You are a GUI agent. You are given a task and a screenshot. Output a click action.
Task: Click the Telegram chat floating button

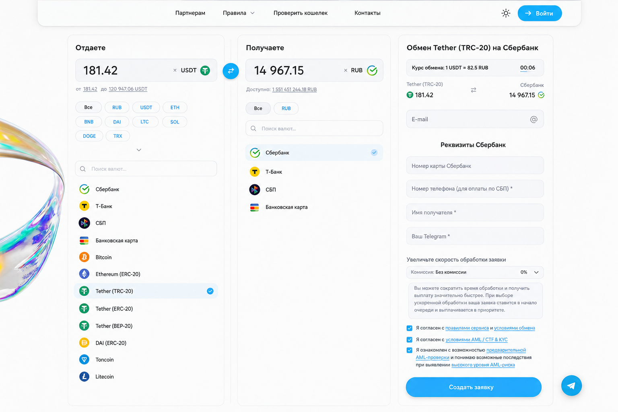571,385
